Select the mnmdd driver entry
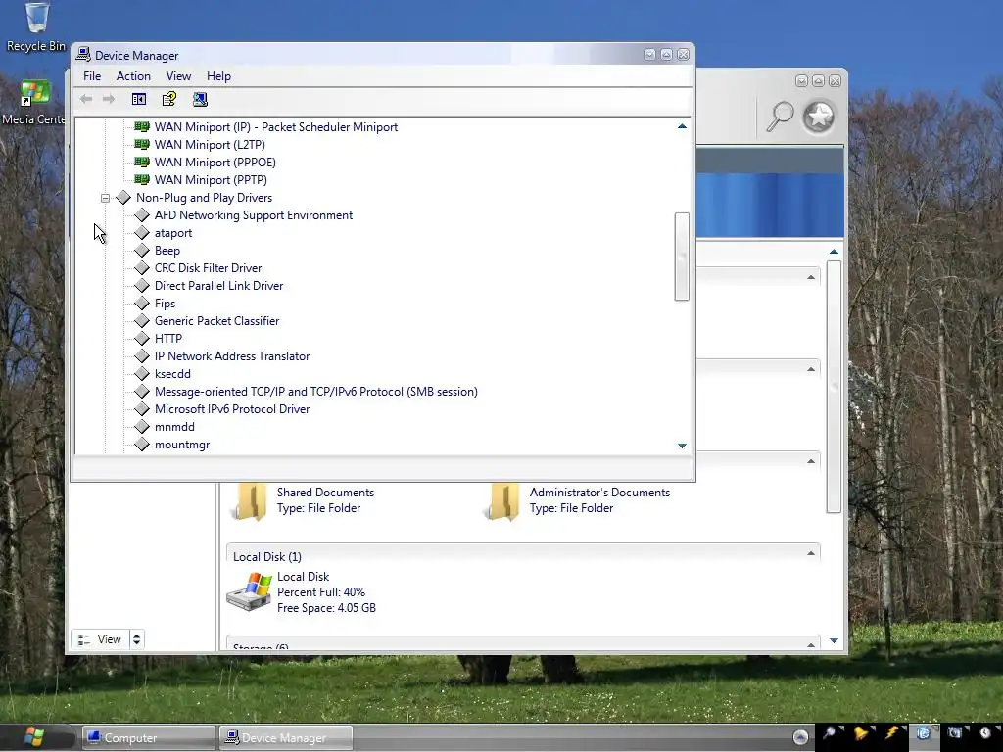1003x752 pixels. tap(174, 427)
